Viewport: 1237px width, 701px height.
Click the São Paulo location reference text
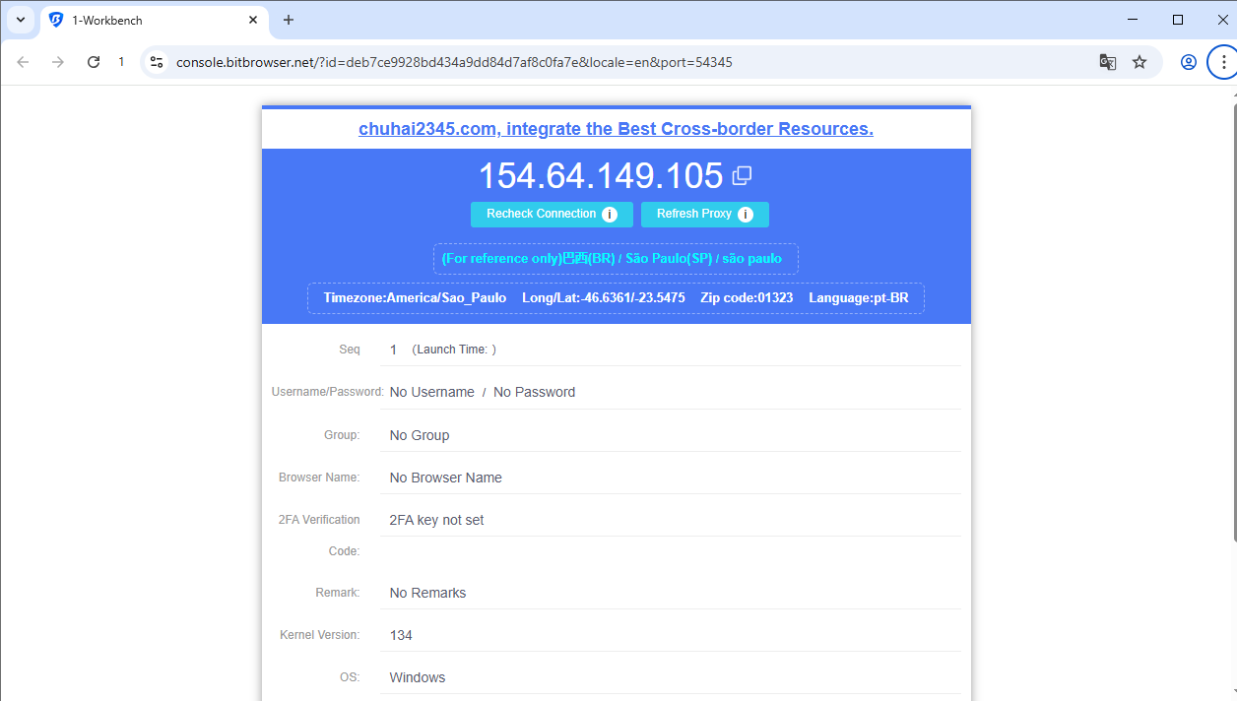coord(612,259)
